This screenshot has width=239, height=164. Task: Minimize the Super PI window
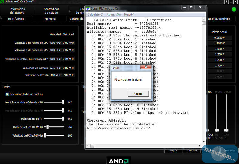185,7
